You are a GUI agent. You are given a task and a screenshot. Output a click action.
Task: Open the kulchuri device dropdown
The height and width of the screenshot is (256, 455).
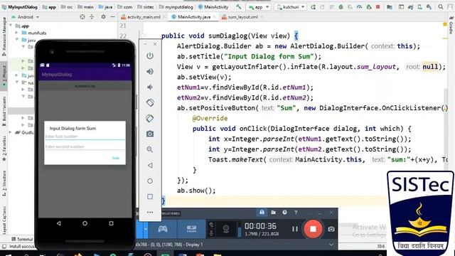click(x=290, y=6)
